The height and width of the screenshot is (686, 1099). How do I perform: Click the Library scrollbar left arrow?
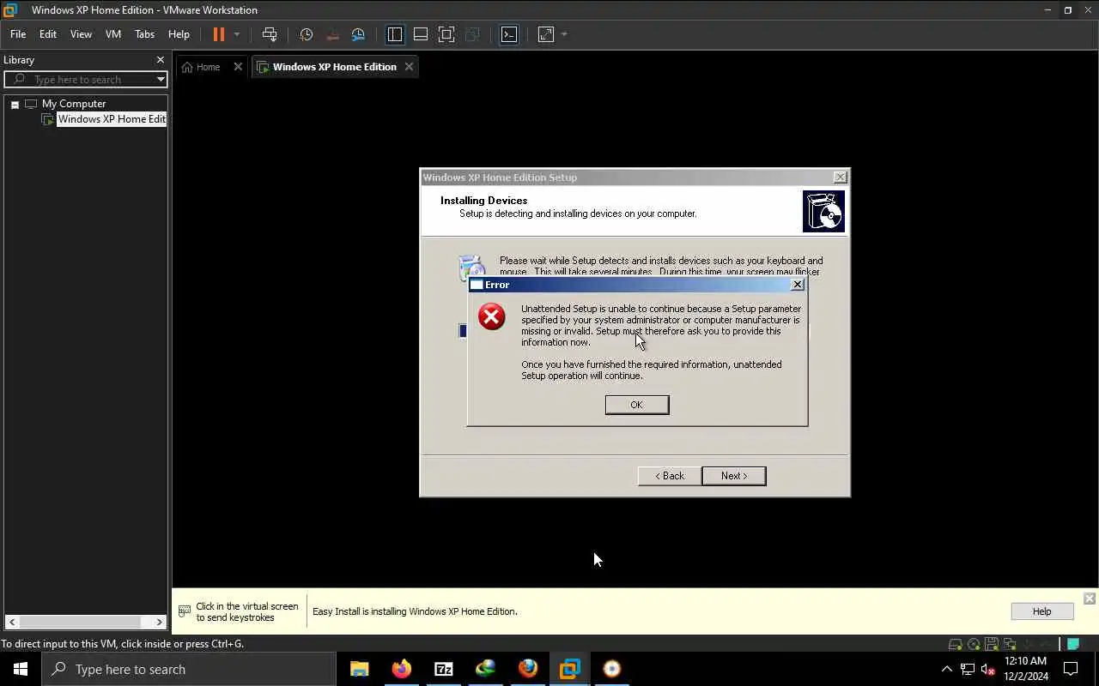tap(11, 622)
